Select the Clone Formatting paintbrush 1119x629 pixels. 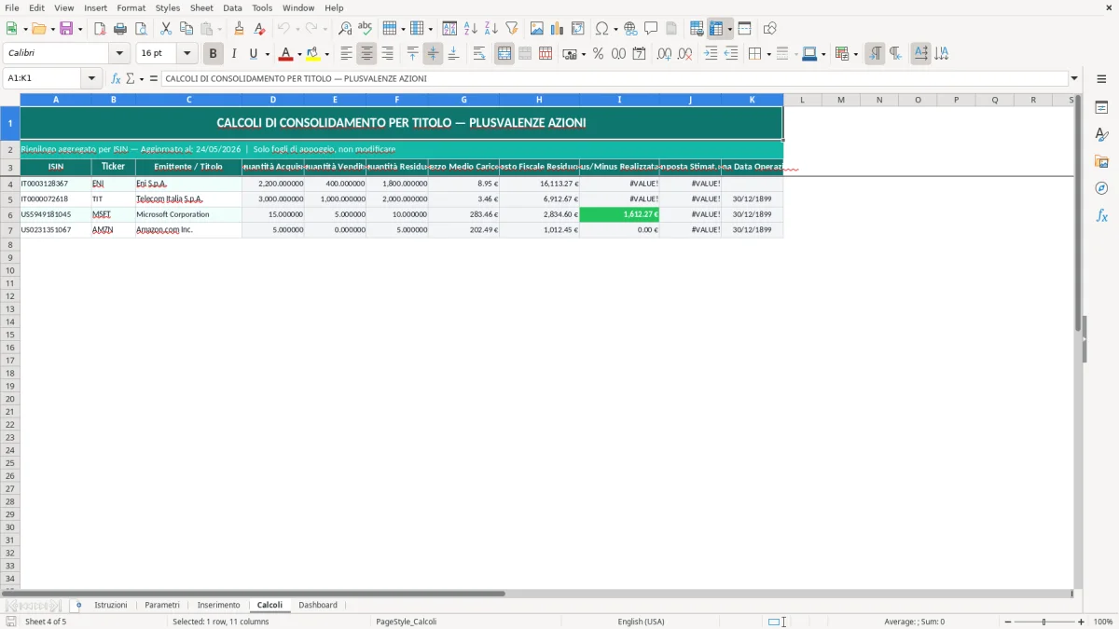tap(239, 29)
